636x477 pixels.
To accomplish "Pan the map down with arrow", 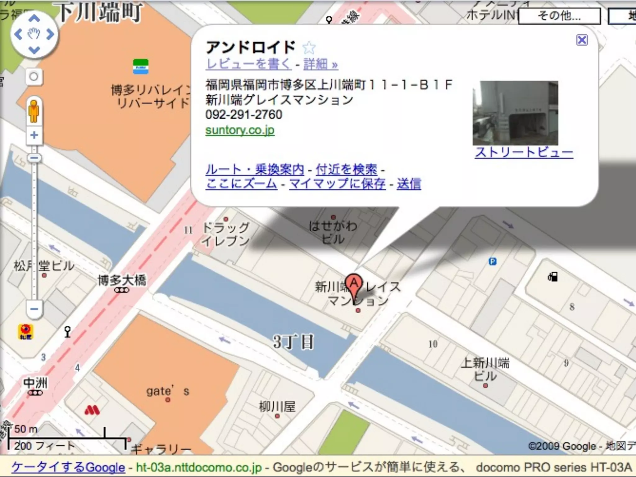I will (34, 50).
